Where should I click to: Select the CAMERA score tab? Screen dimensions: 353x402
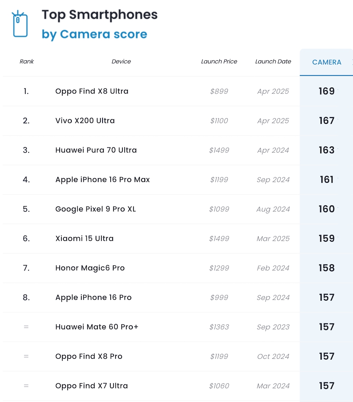coord(327,62)
